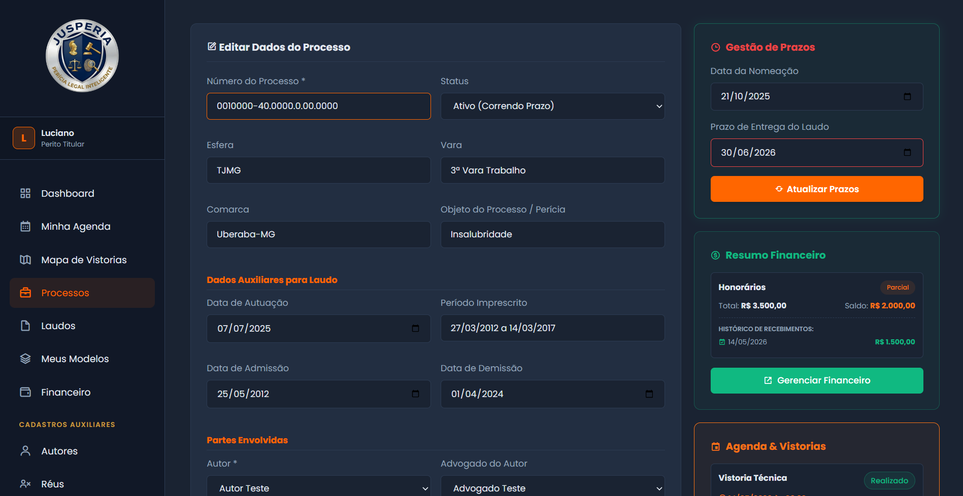Click the Vara input field
This screenshot has width=963, height=496.
[553, 170]
